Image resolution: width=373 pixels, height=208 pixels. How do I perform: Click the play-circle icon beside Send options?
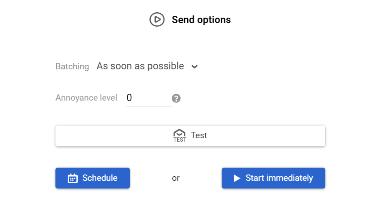(x=157, y=19)
